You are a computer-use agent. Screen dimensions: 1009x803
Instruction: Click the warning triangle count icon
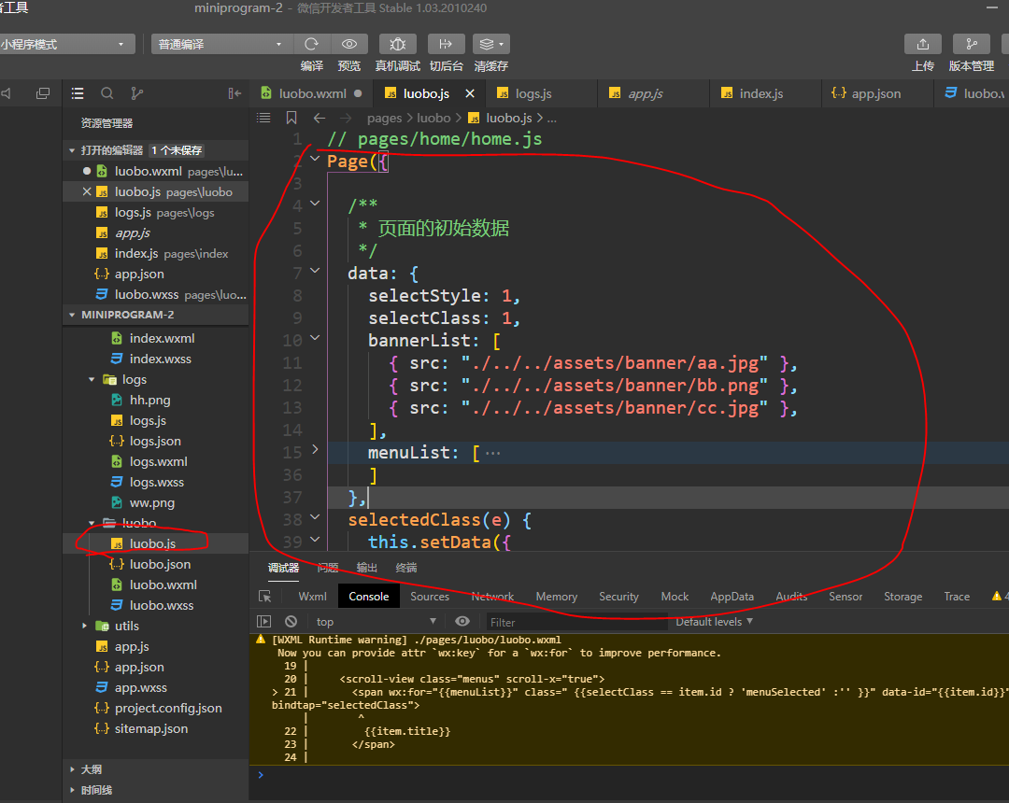997,596
